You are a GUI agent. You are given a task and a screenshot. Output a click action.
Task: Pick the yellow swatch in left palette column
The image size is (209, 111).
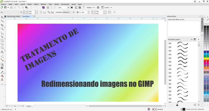click(205, 59)
